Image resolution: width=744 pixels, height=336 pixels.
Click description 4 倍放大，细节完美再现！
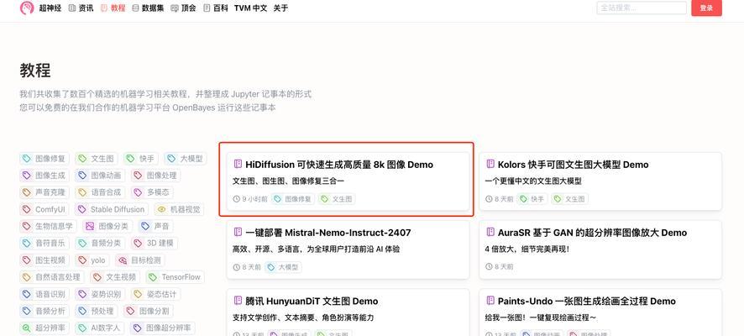527,249
